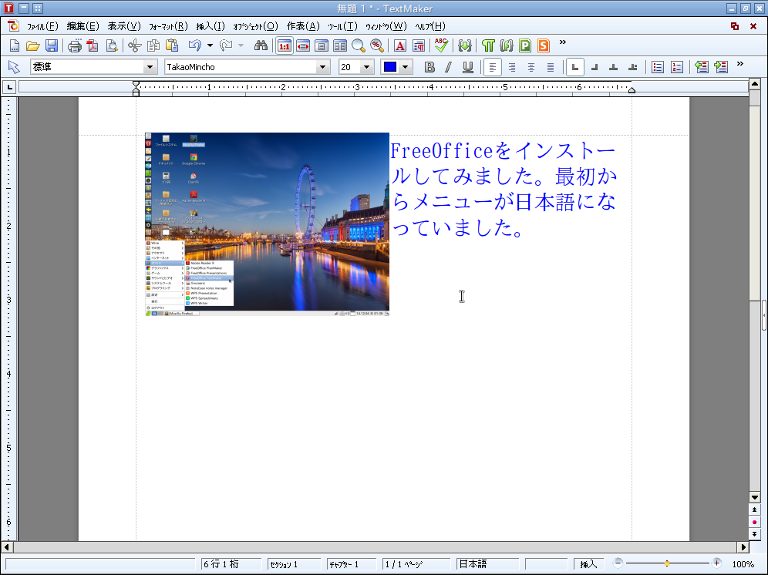
Task: Show two-page view icon
Action: coord(340,46)
